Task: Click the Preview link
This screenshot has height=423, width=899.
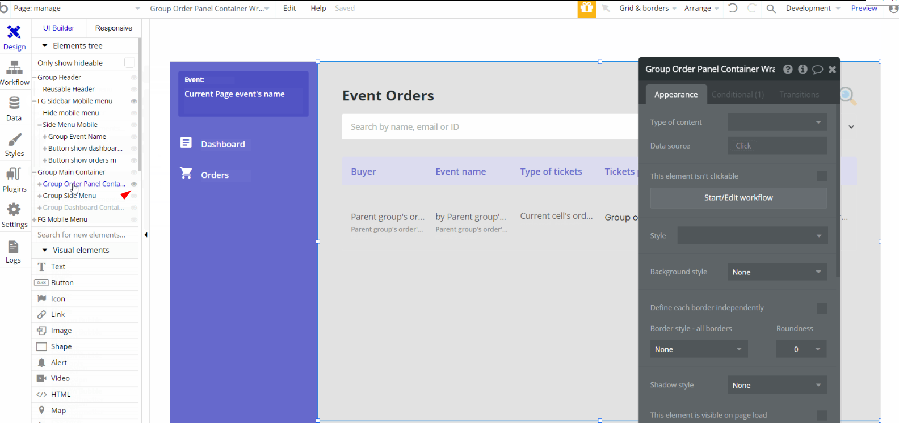Action: [864, 9]
